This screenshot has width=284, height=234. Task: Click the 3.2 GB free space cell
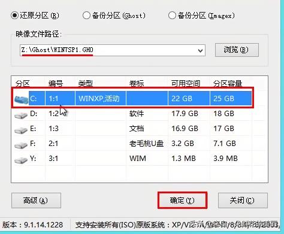pos(183,144)
